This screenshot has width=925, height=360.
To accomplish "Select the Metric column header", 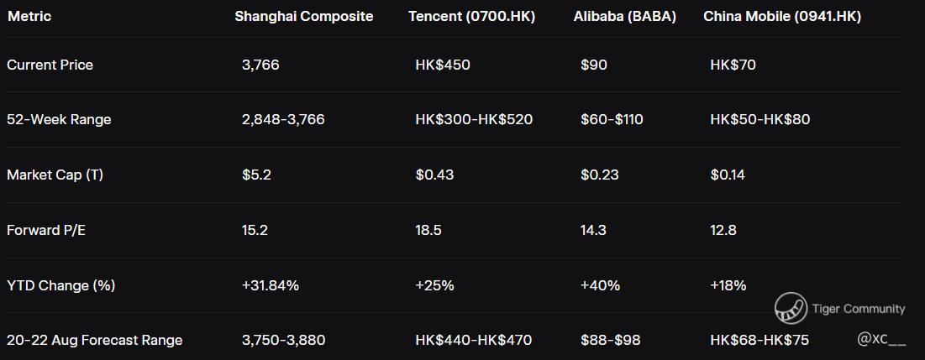I will click(x=31, y=16).
